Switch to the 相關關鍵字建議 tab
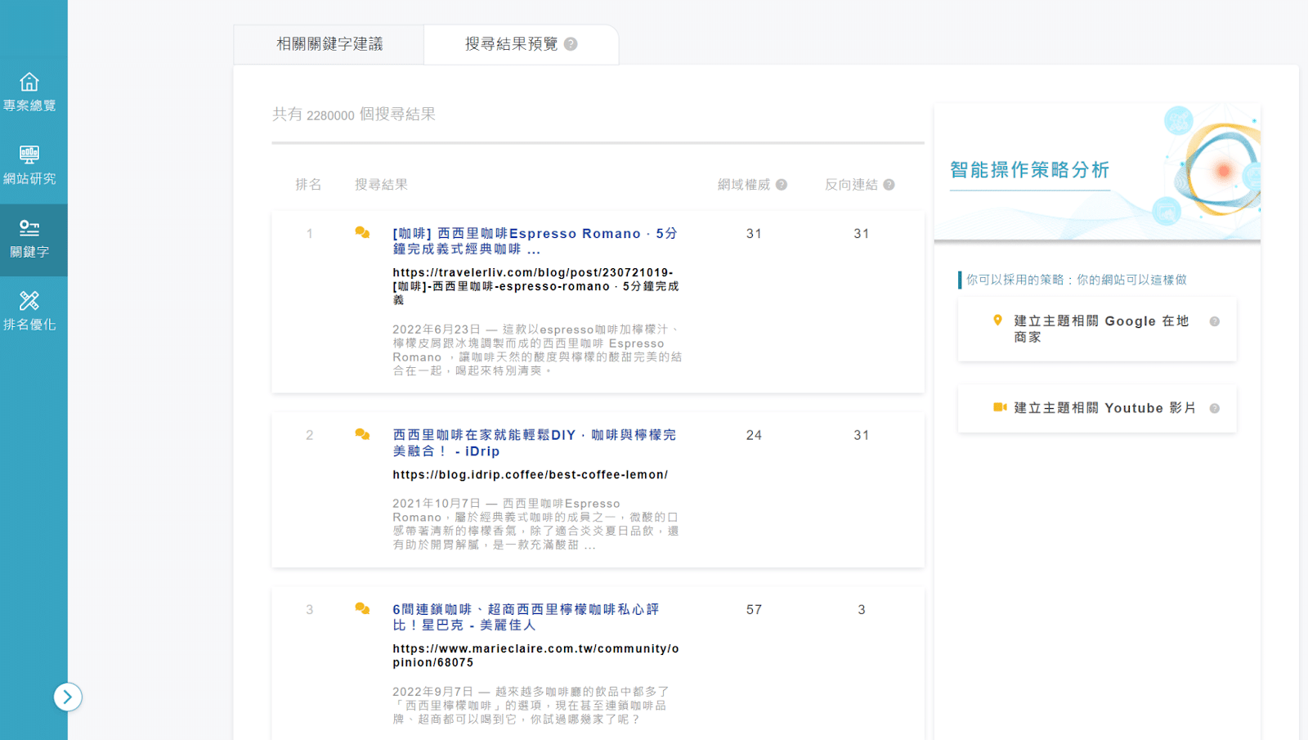 pyautogui.click(x=329, y=44)
